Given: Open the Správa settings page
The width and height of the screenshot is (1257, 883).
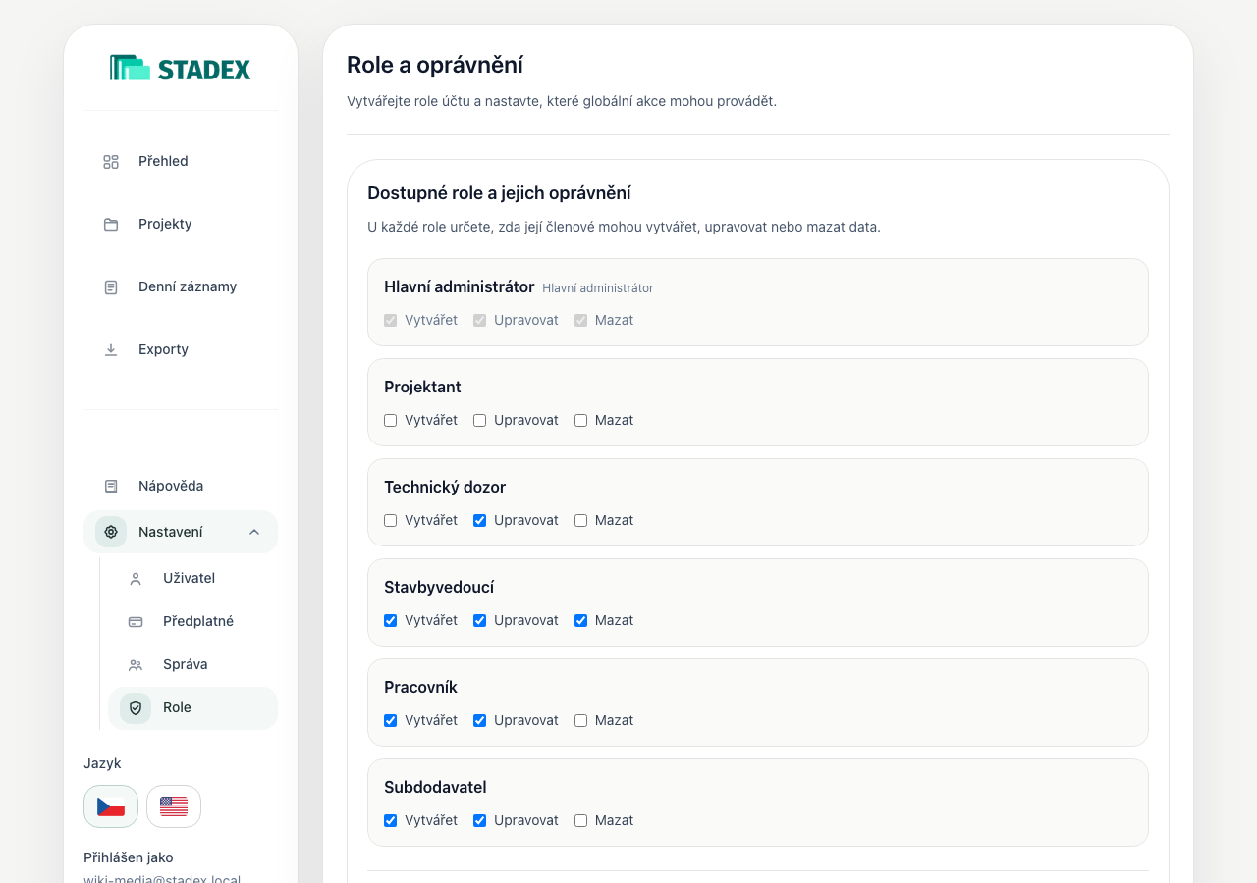Looking at the screenshot, I should [x=192, y=665].
